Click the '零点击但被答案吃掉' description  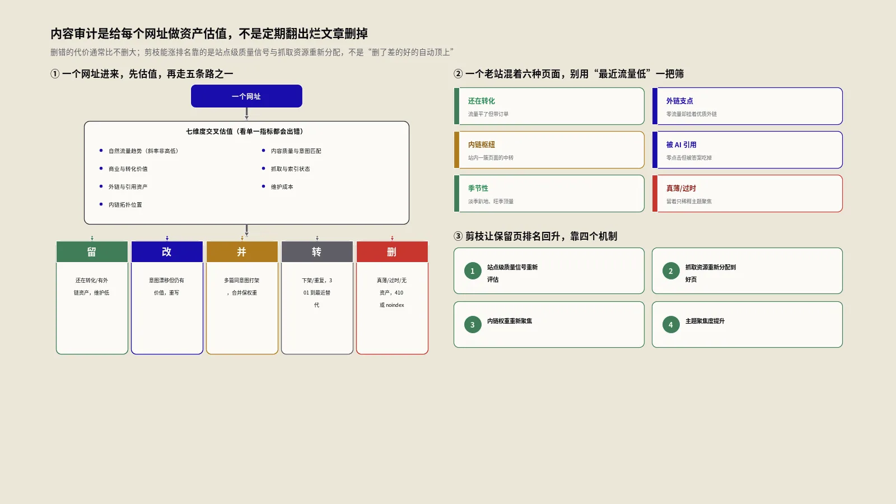coord(689,158)
